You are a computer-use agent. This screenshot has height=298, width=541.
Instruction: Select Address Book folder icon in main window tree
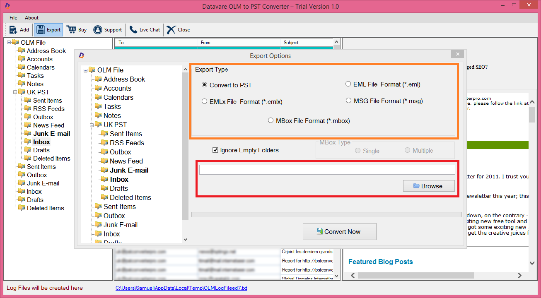[22, 50]
